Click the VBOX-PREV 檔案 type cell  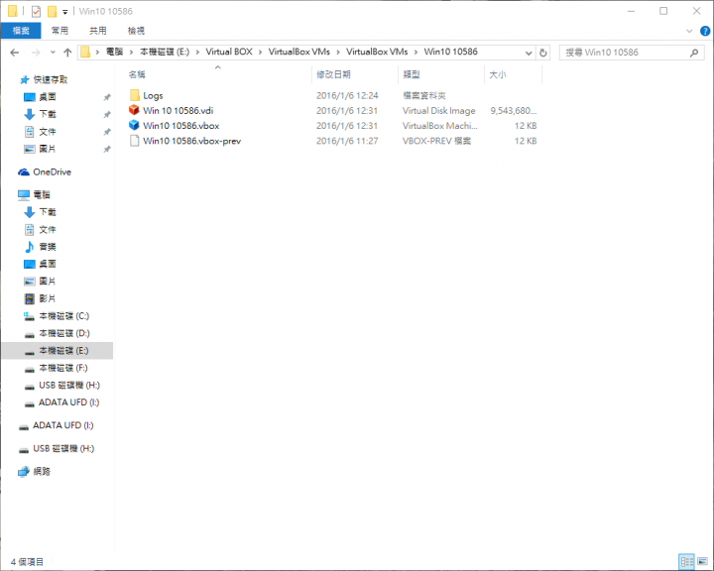[x=436, y=141]
